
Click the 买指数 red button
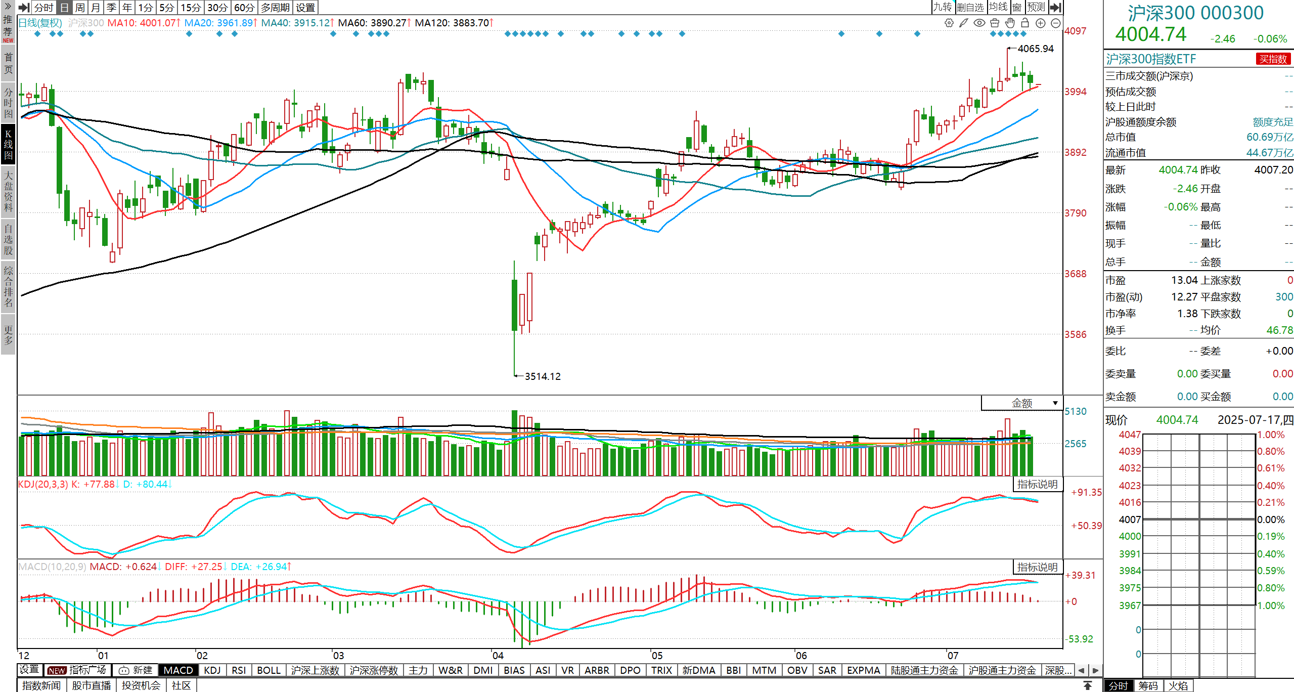coord(1273,59)
